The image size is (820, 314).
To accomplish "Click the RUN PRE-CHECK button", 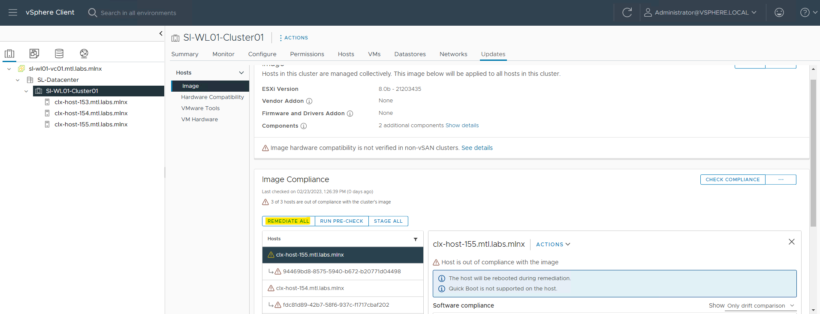I will (x=341, y=221).
